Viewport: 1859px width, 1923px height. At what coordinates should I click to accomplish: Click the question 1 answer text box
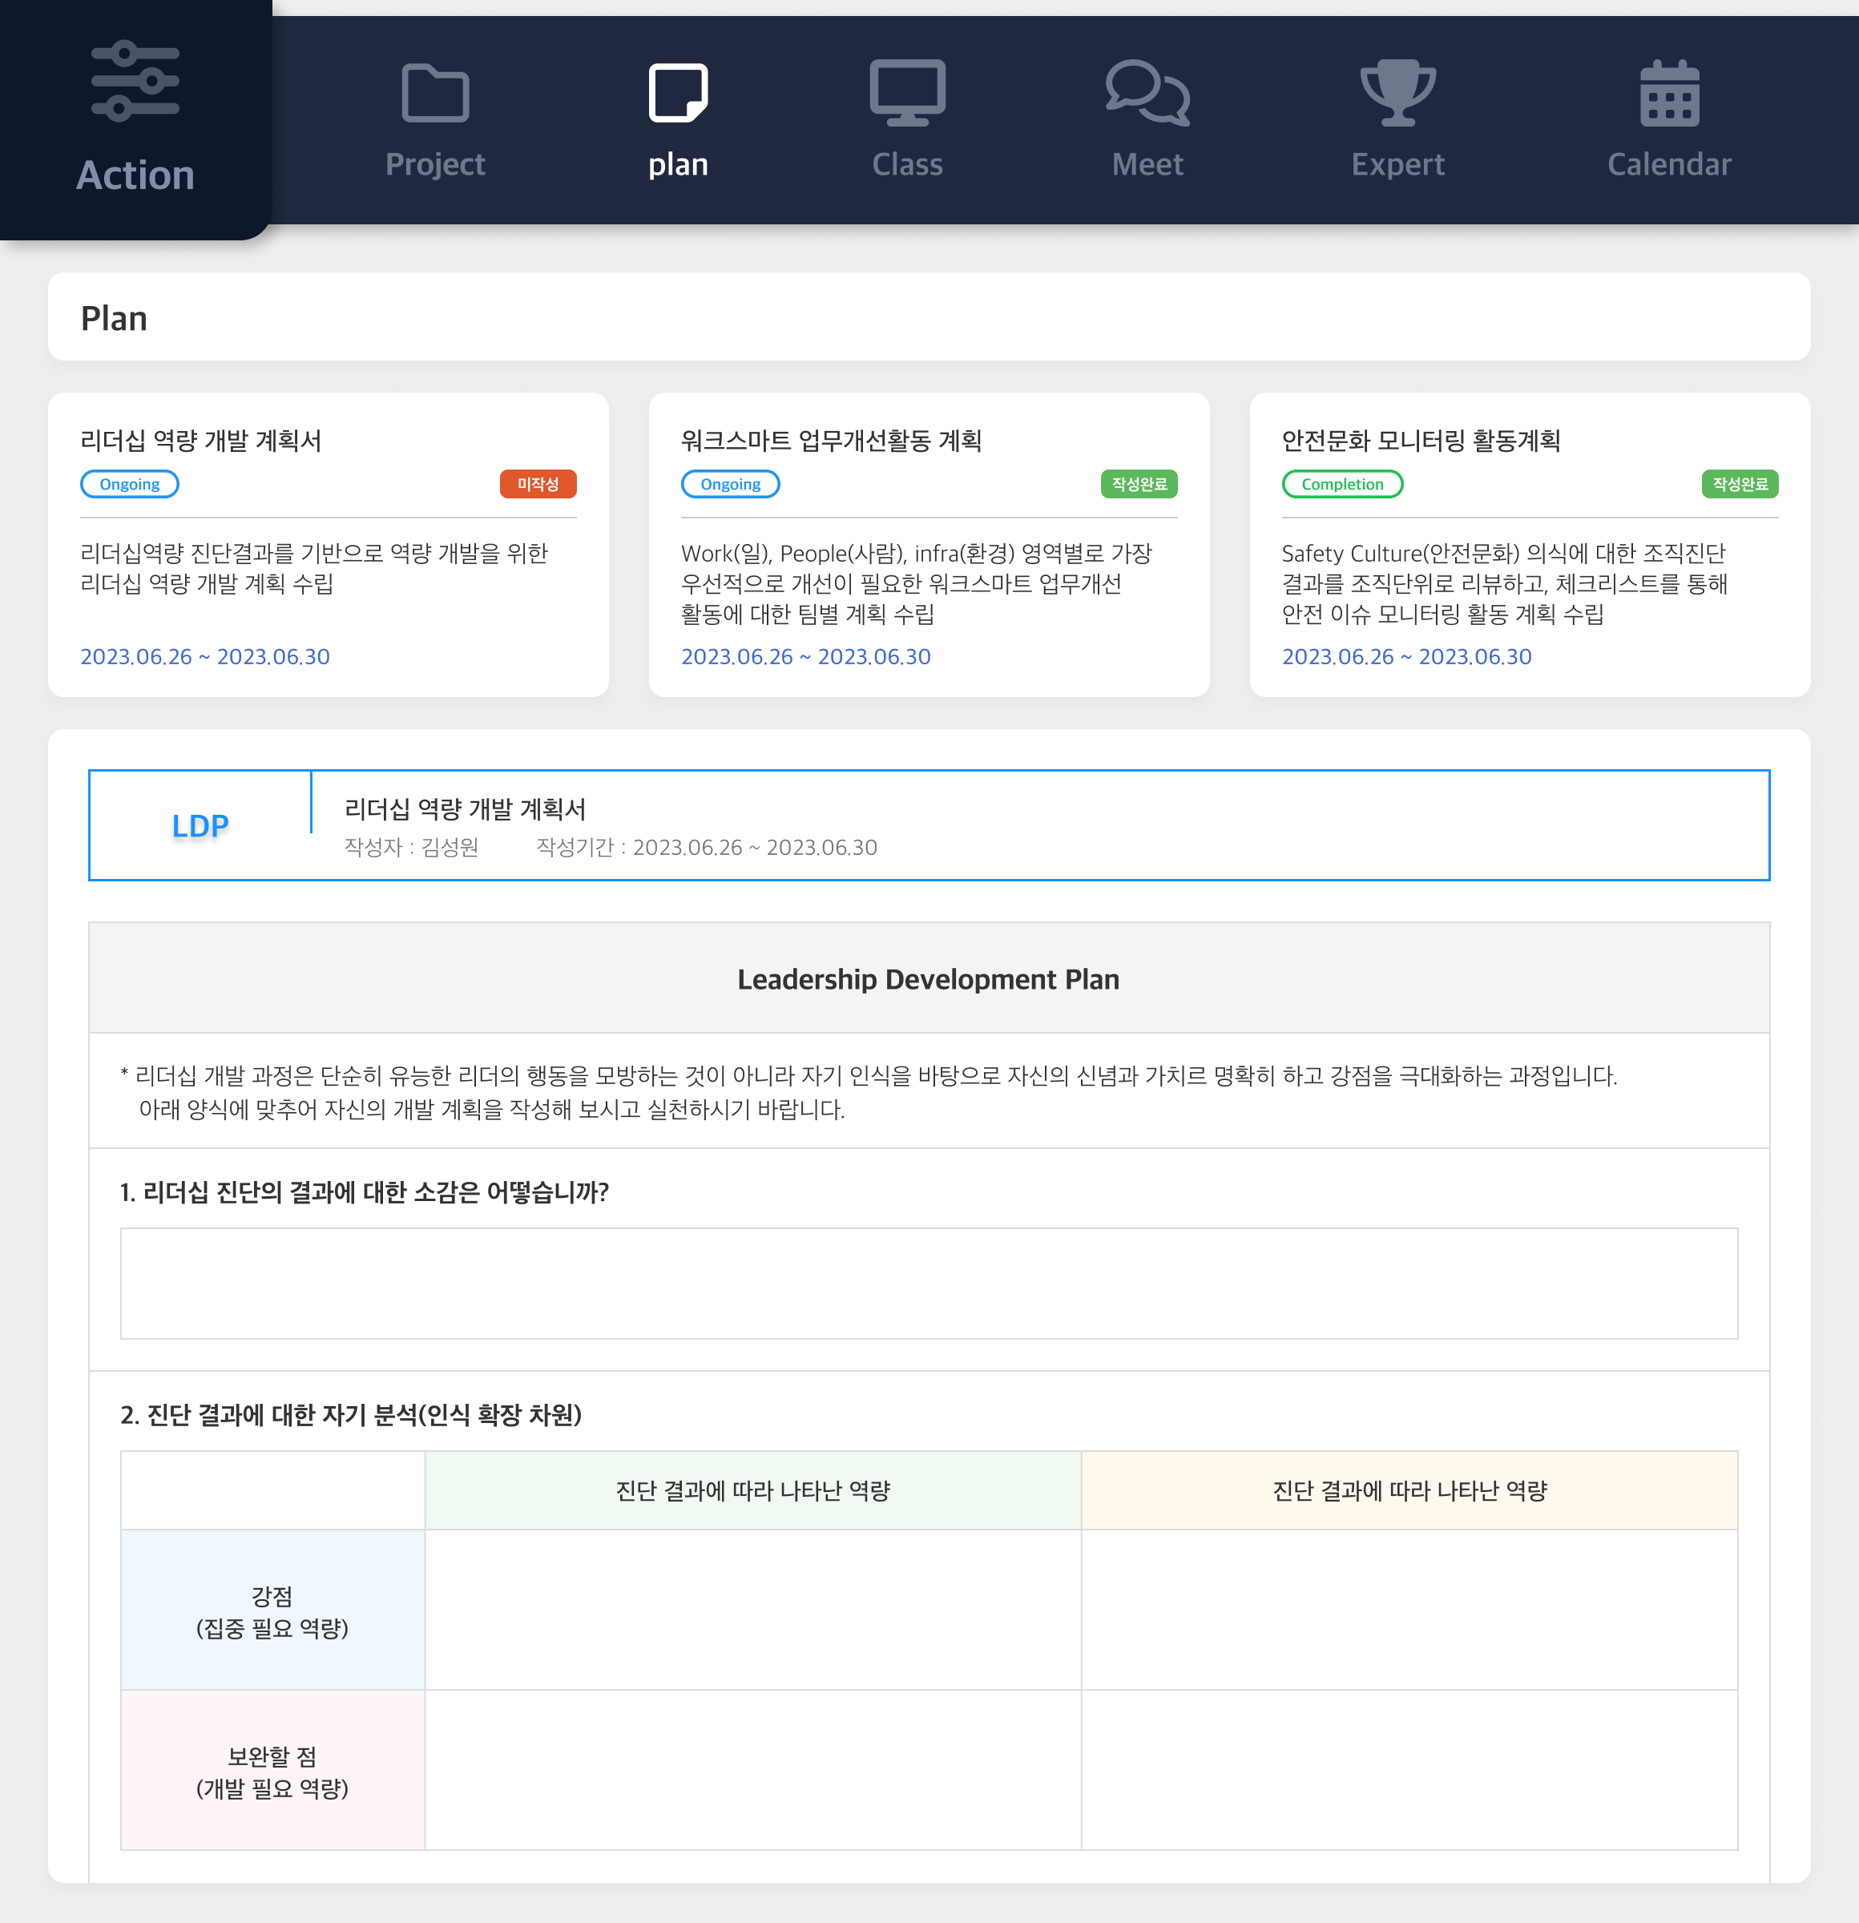(929, 1284)
